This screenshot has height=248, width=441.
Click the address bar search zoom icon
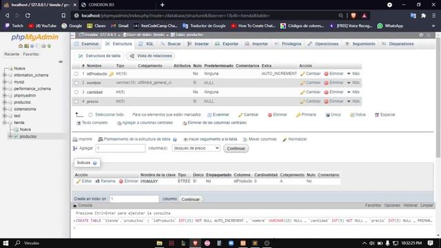tap(341, 15)
